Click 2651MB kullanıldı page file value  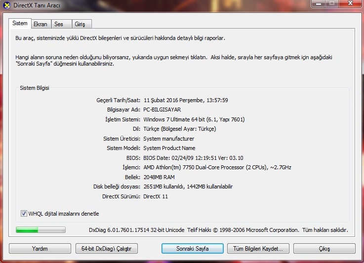click(188, 187)
